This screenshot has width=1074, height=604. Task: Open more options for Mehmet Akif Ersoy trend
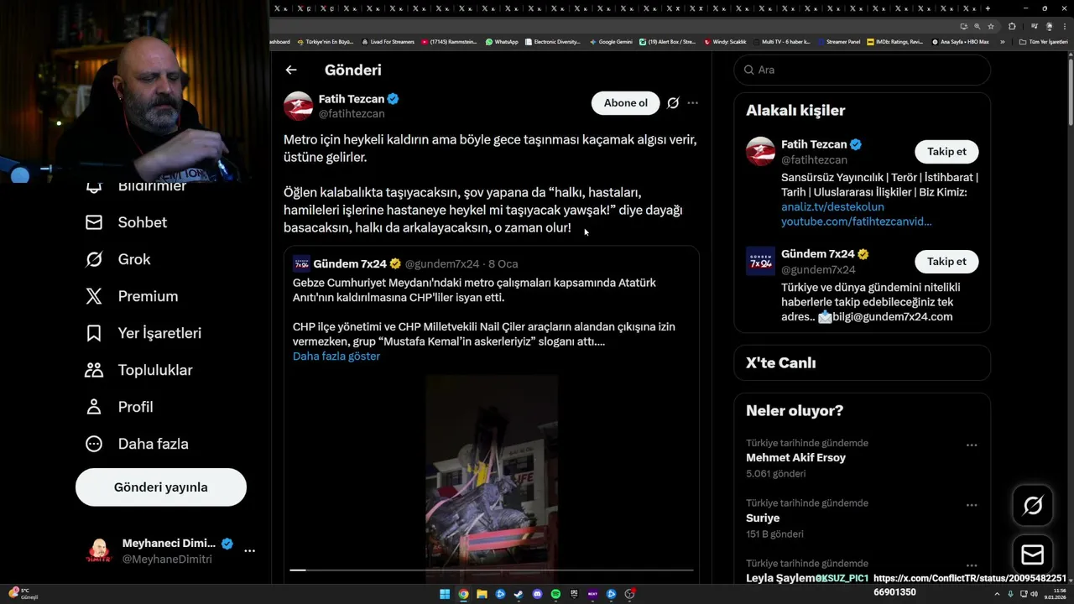(x=972, y=445)
